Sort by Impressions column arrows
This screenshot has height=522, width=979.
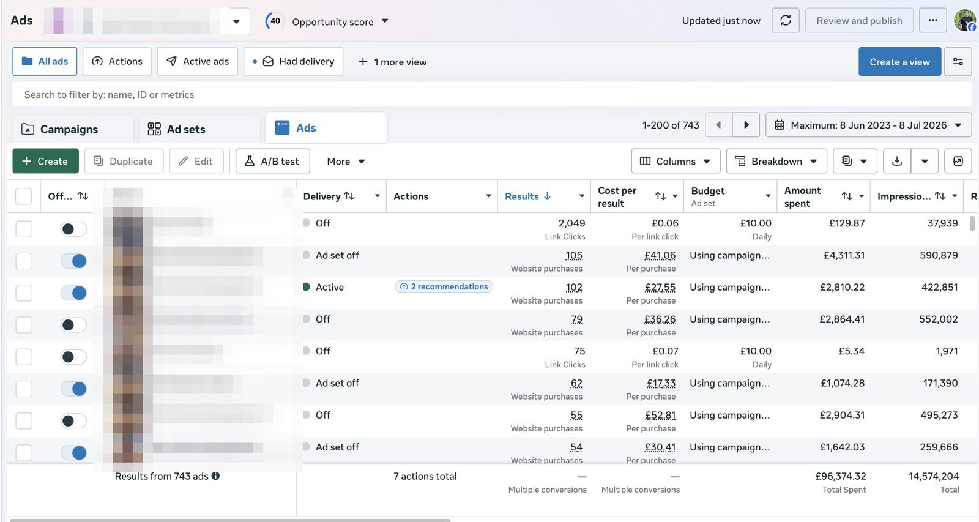[940, 196]
